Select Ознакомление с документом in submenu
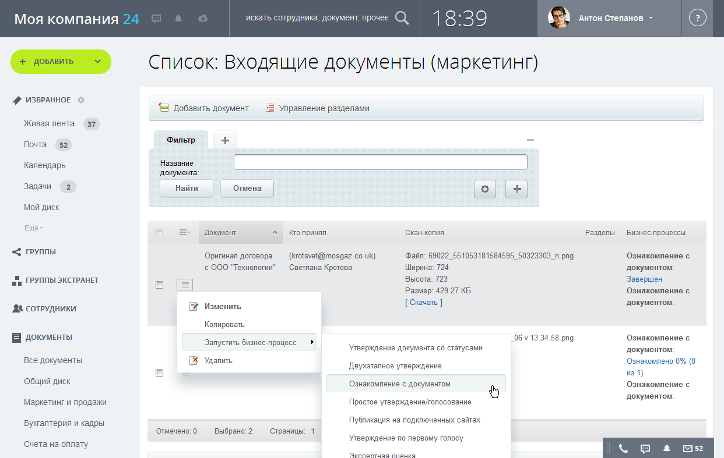 (399, 384)
